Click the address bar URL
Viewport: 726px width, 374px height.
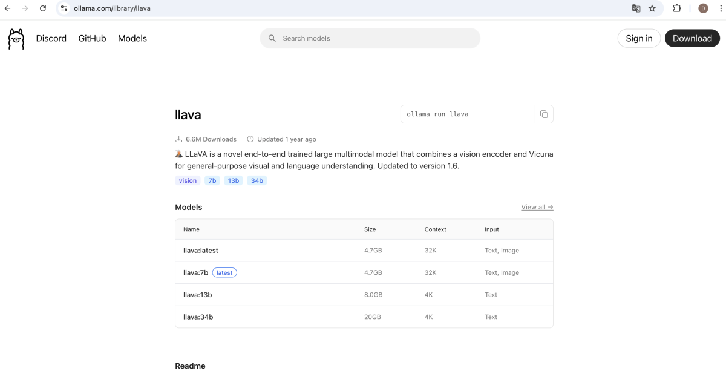pos(112,8)
